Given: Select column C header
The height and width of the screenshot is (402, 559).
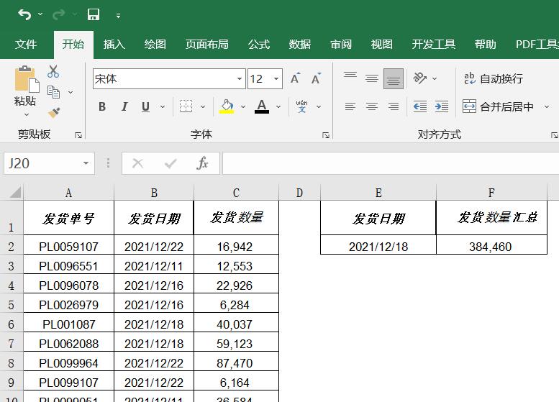Looking at the screenshot, I should coord(236,193).
